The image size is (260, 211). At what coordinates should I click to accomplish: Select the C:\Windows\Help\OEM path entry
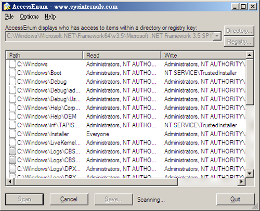coord(47,116)
